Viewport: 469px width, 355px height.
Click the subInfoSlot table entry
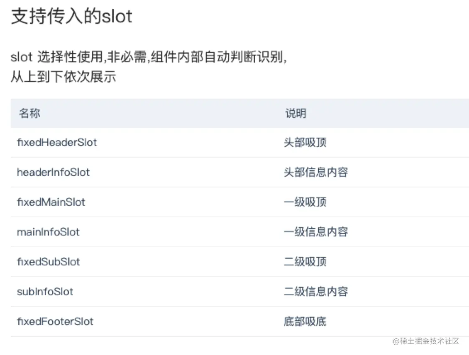[45, 292]
